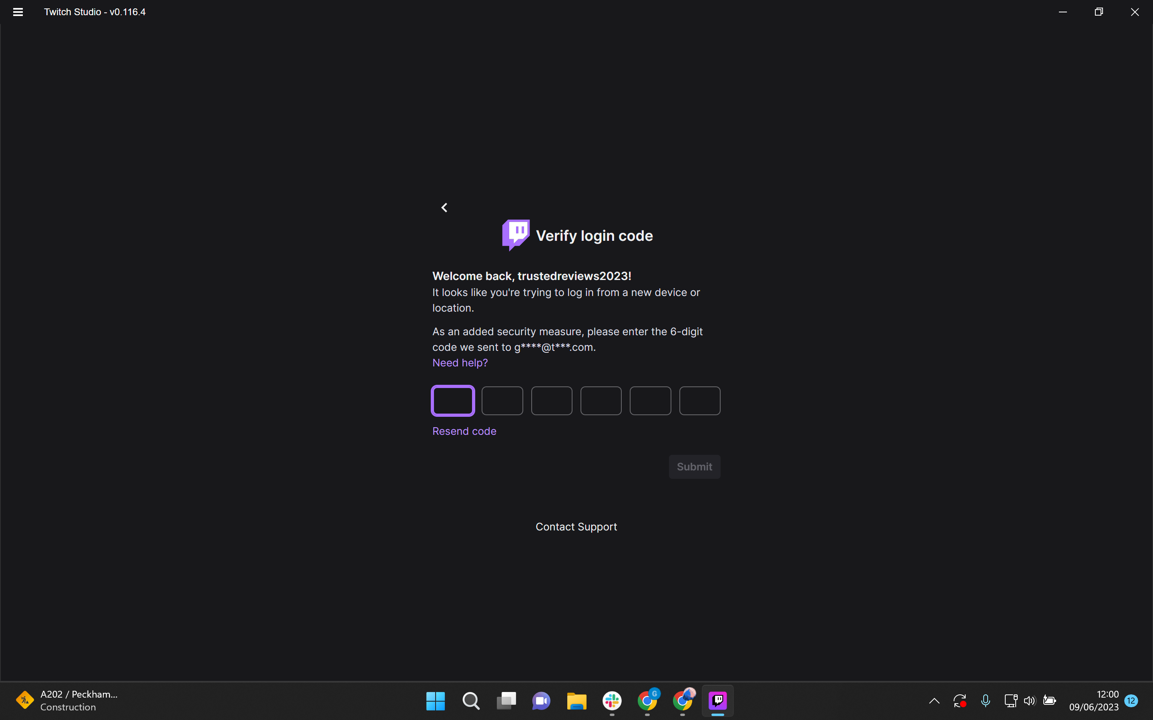Screen dimensions: 1153x720
Task: Open the Windows Start menu
Action: tap(436, 701)
